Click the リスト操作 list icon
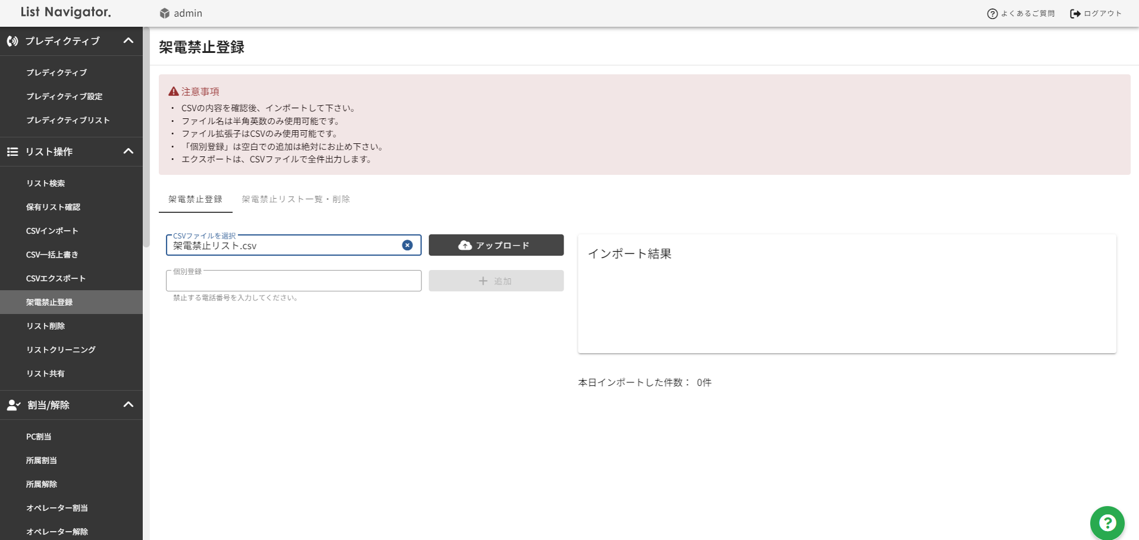The image size is (1139, 540). coord(12,152)
